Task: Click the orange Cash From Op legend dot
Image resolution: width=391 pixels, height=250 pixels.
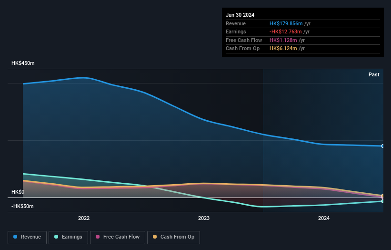Action: pyautogui.click(x=155, y=237)
